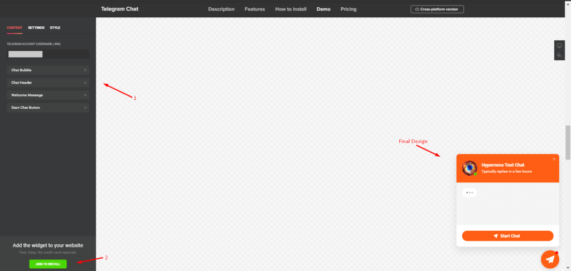Click the page vertical scrollbar thumb

568,142
